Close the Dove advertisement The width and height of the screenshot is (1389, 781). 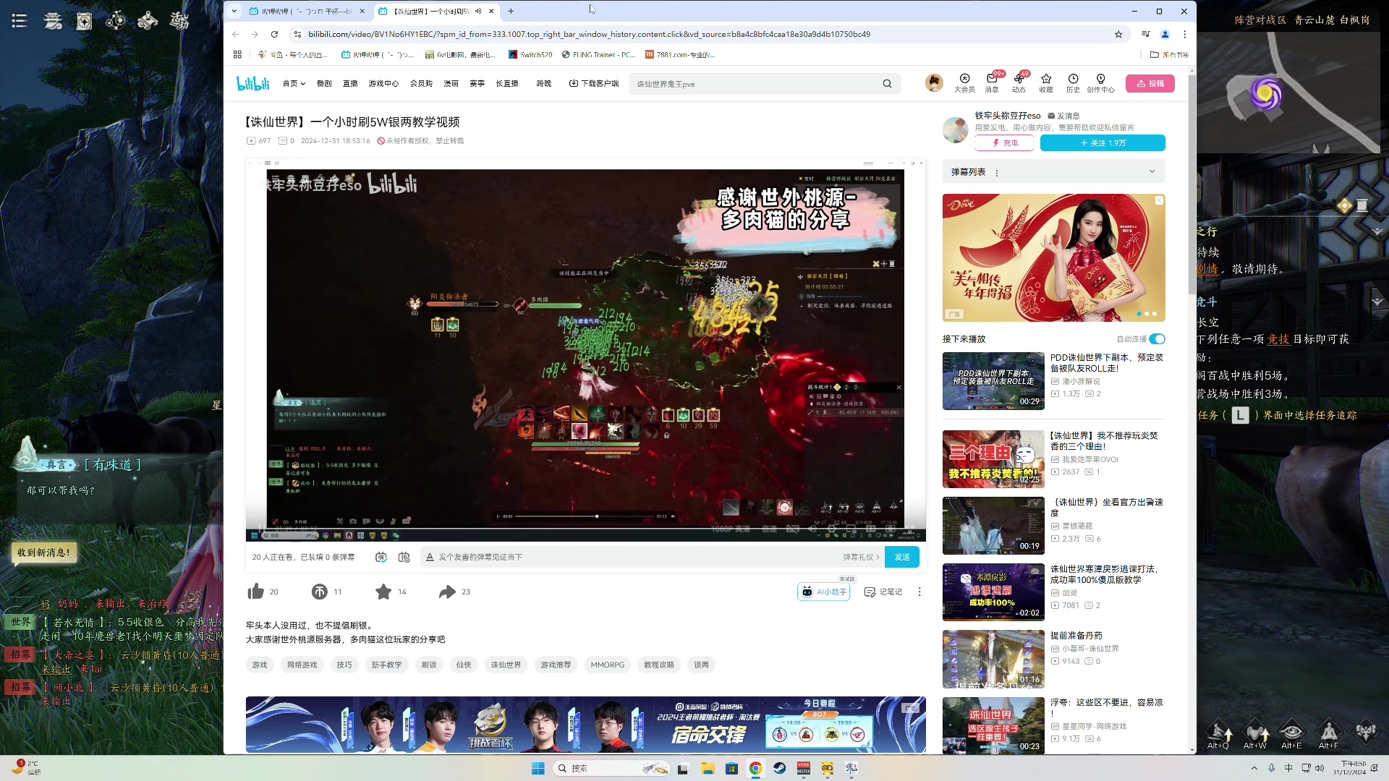coord(1159,200)
